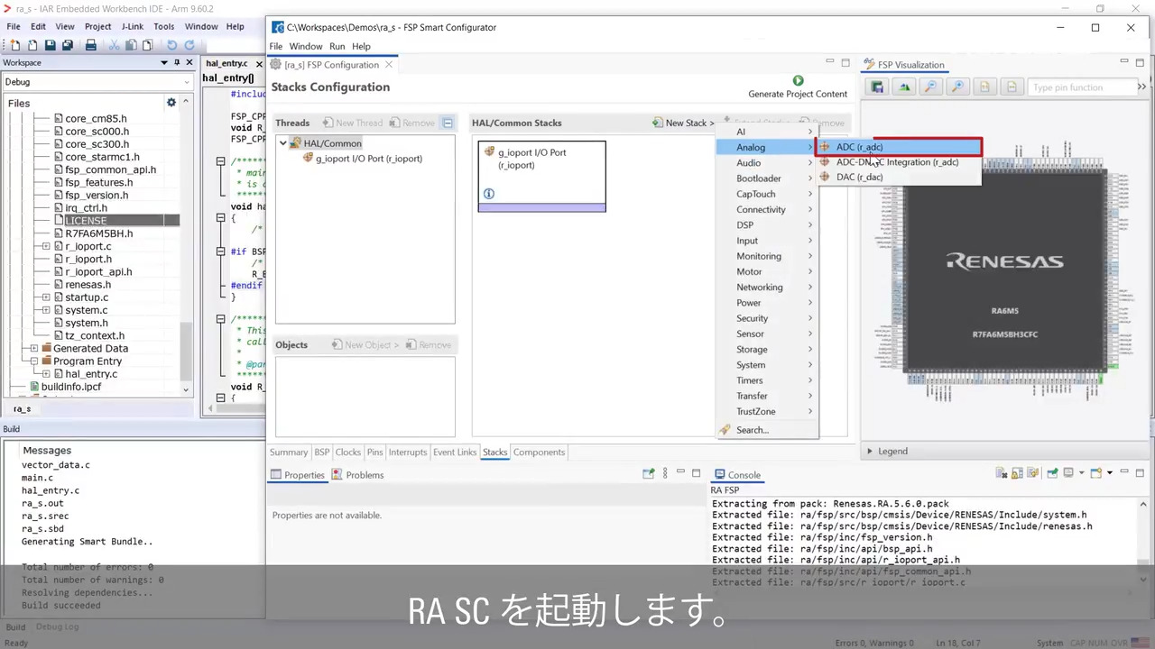The image size is (1155, 649).
Task: Open the TrustZone submenu
Action: [767, 412]
